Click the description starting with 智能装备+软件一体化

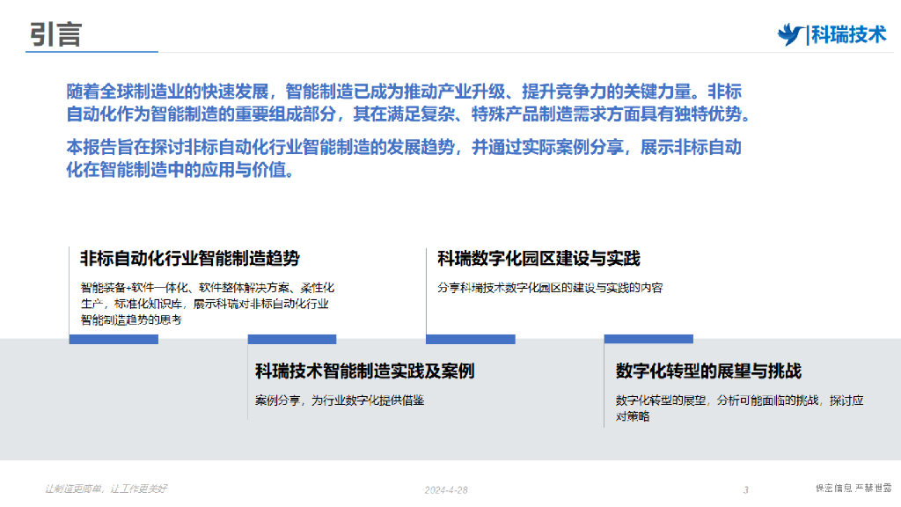pyautogui.click(x=206, y=304)
